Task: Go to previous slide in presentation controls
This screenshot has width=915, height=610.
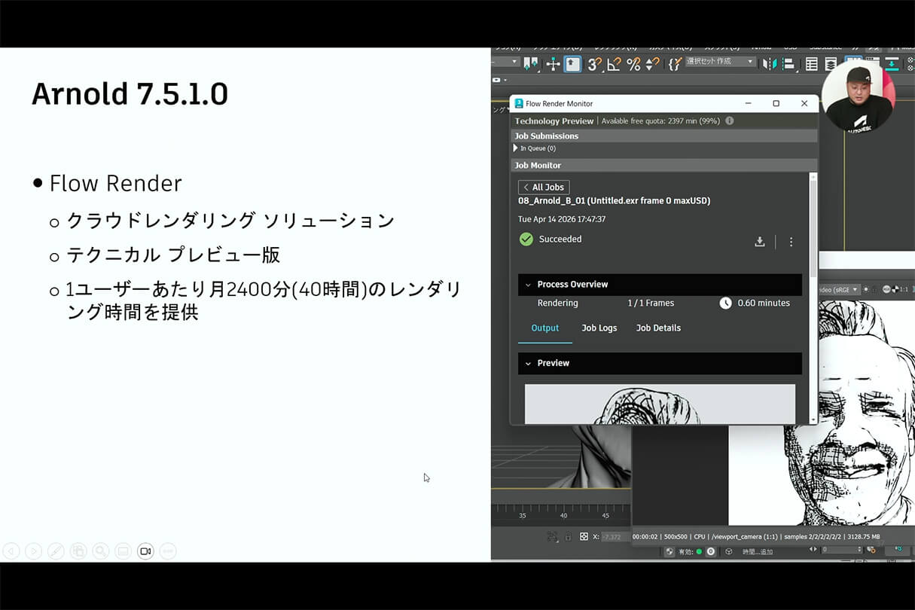Action: [x=11, y=551]
